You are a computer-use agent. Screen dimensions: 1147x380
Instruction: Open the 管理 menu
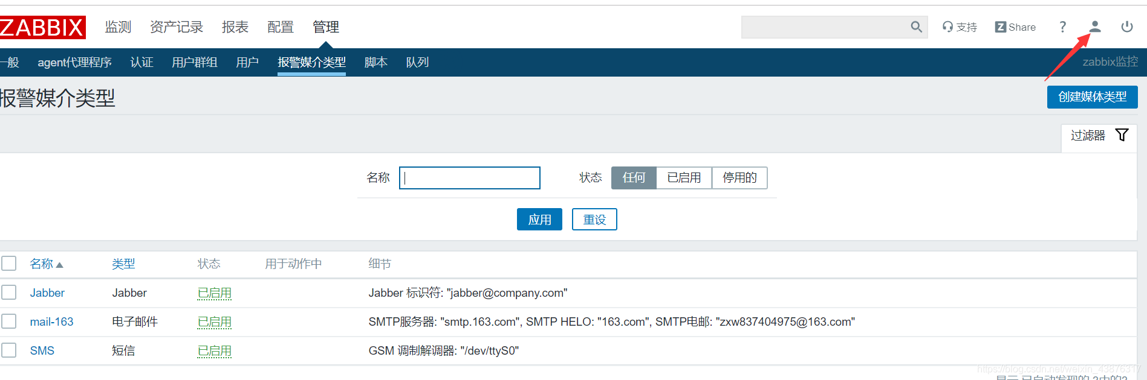326,27
